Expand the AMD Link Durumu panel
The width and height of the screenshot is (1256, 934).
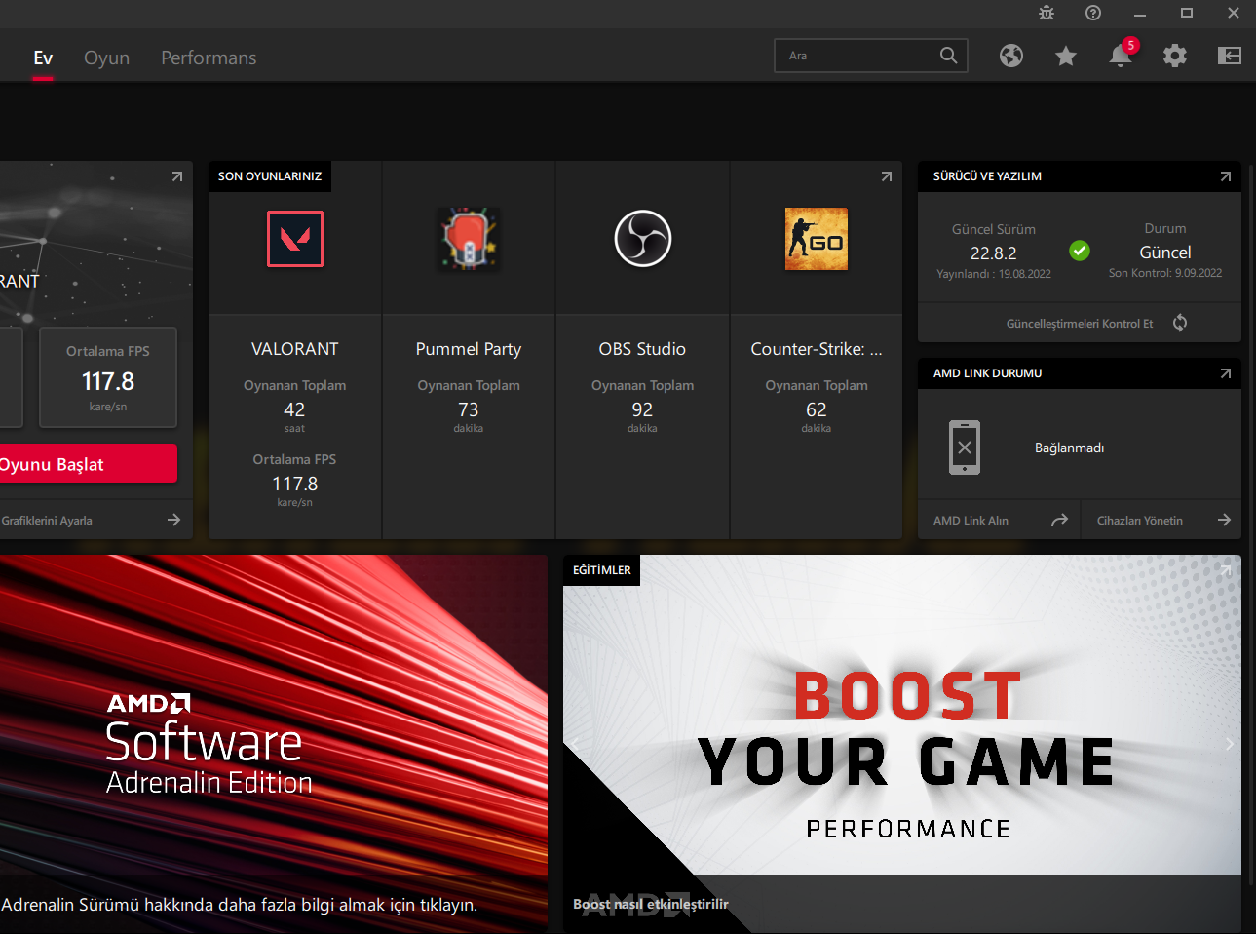tap(1226, 373)
